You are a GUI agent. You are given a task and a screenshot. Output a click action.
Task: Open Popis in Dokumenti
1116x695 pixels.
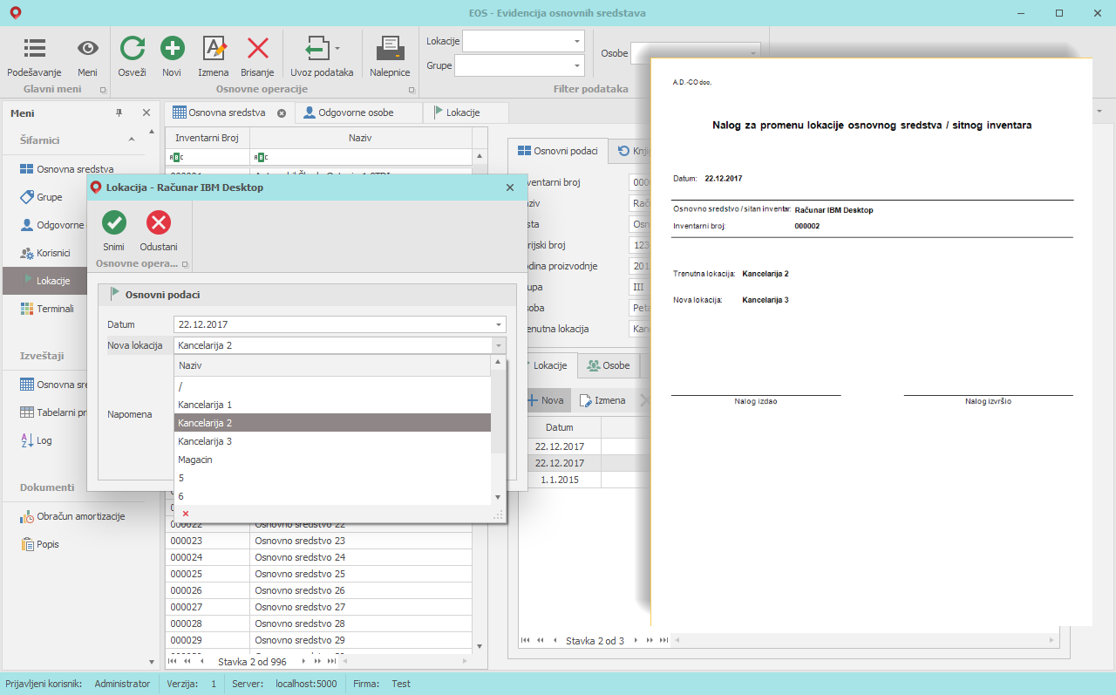(x=40, y=544)
